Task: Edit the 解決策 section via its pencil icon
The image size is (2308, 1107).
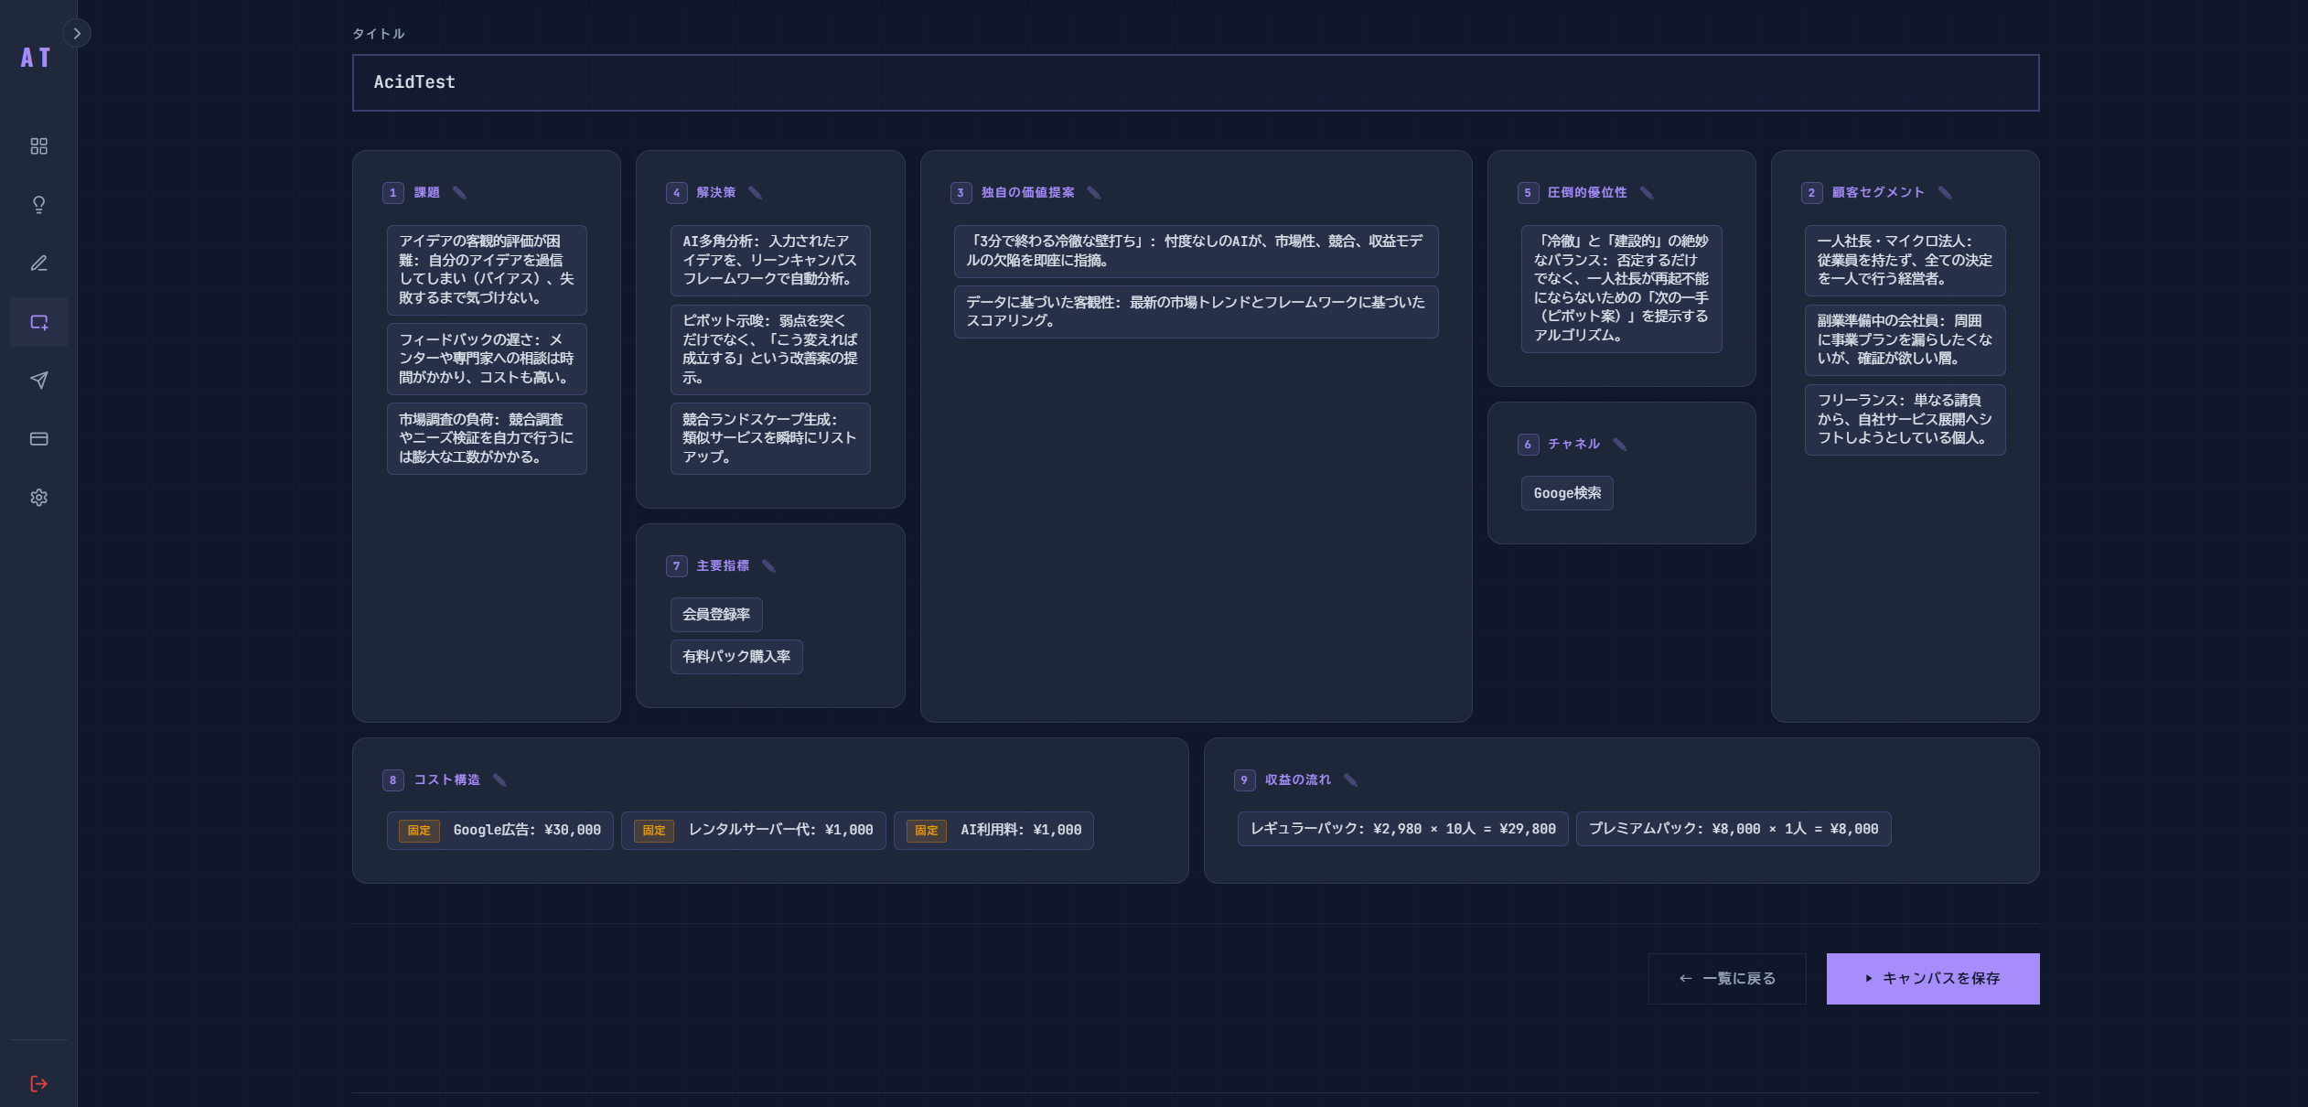Action: click(754, 193)
